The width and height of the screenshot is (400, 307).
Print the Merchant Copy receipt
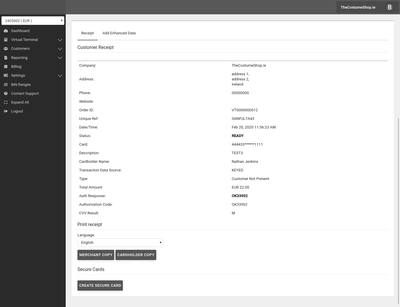(x=96, y=255)
